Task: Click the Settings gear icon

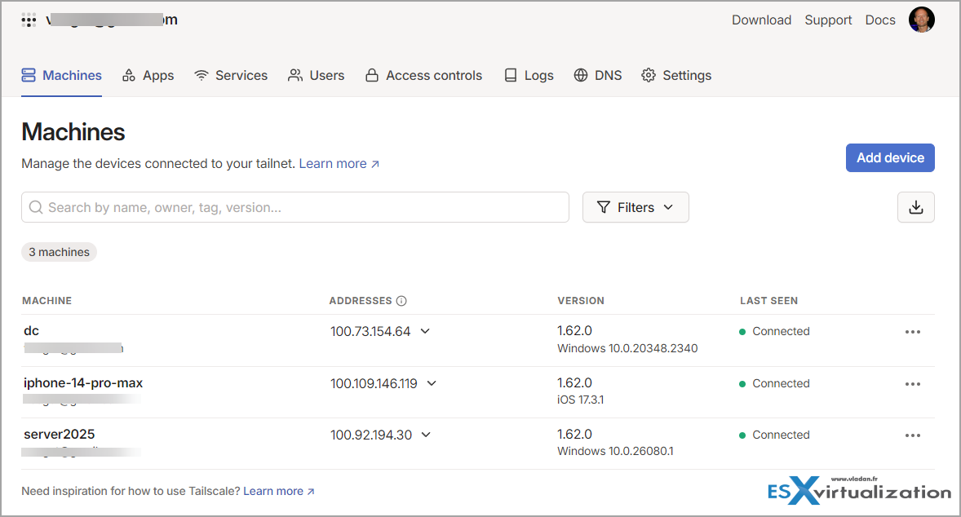Action: click(x=649, y=75)
